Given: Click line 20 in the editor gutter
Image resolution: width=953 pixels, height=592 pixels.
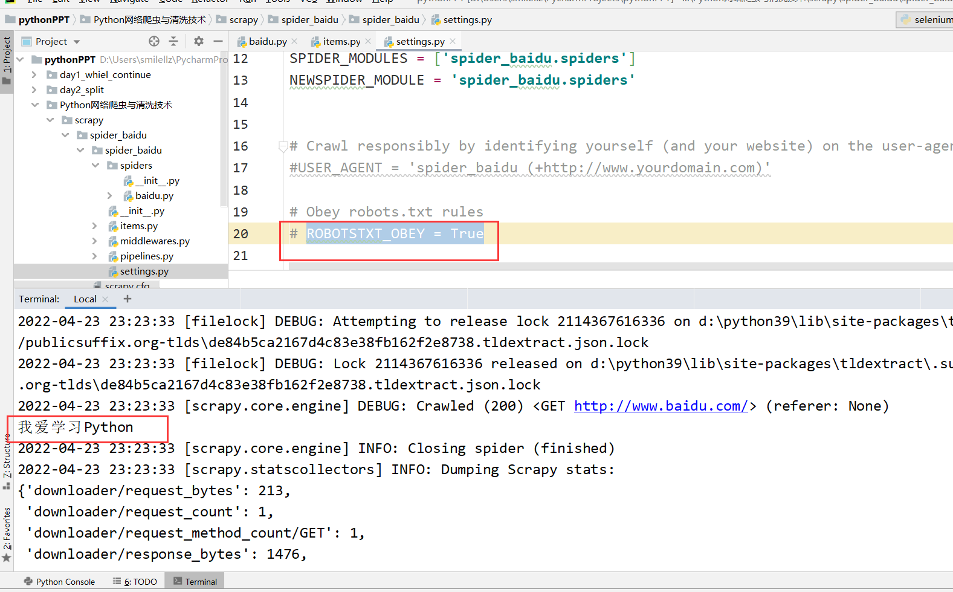Looking at the screenshot, I should pyautogui.click(x=241, y=233).
